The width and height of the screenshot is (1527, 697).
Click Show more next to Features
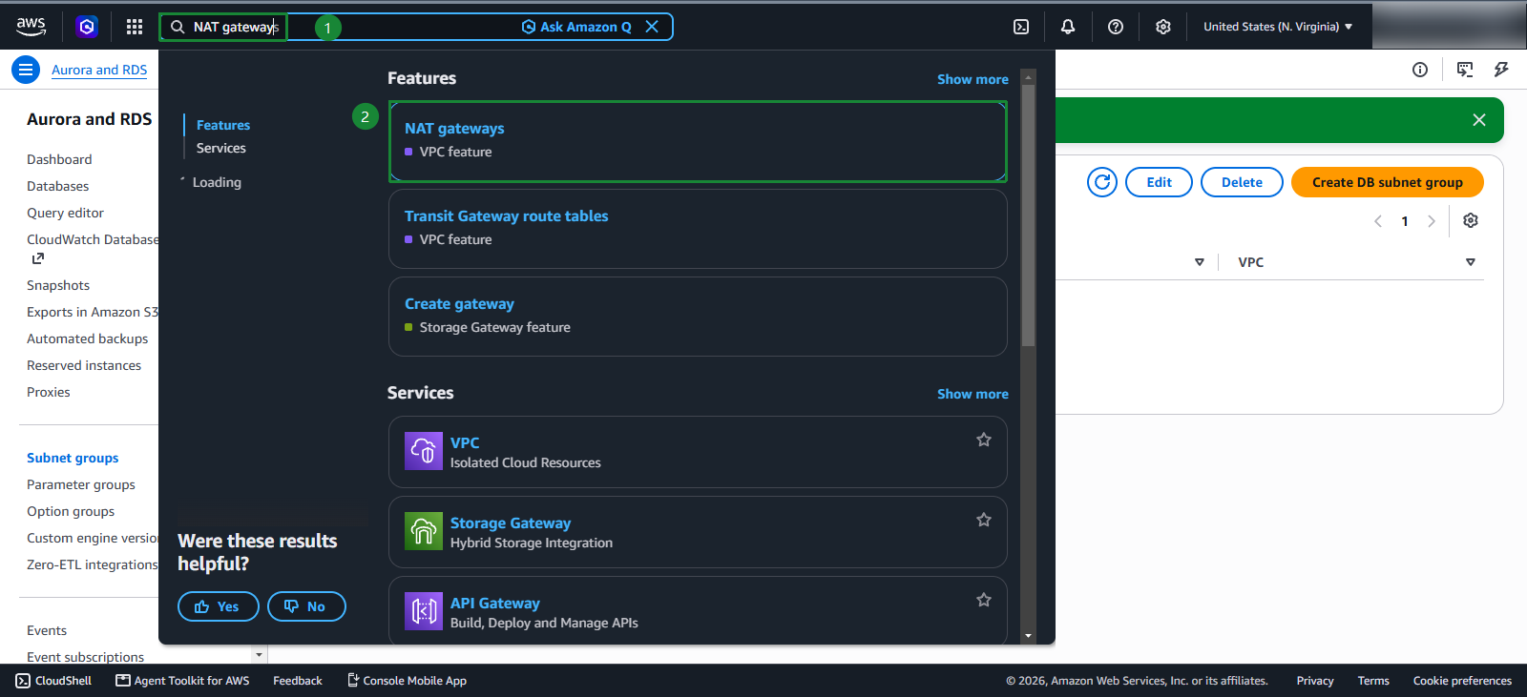point(973,79)
